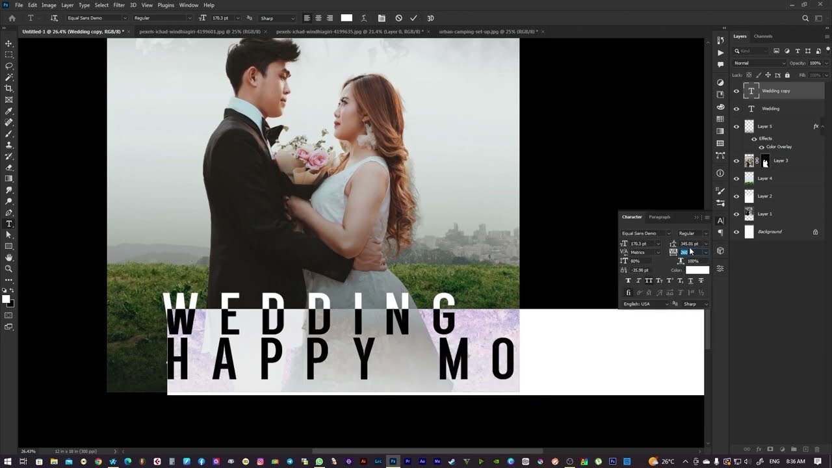Switch to urban-camping-set-up.jpg document tab
The height and width of the screenshot is (468, 832).
click(487, 31)
